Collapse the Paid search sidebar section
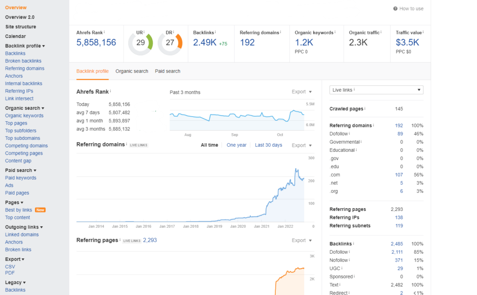477x295 pixels. (20, 170)
